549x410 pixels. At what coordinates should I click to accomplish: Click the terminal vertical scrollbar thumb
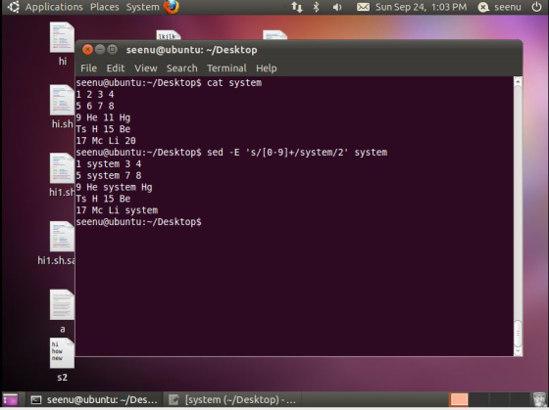518,333
